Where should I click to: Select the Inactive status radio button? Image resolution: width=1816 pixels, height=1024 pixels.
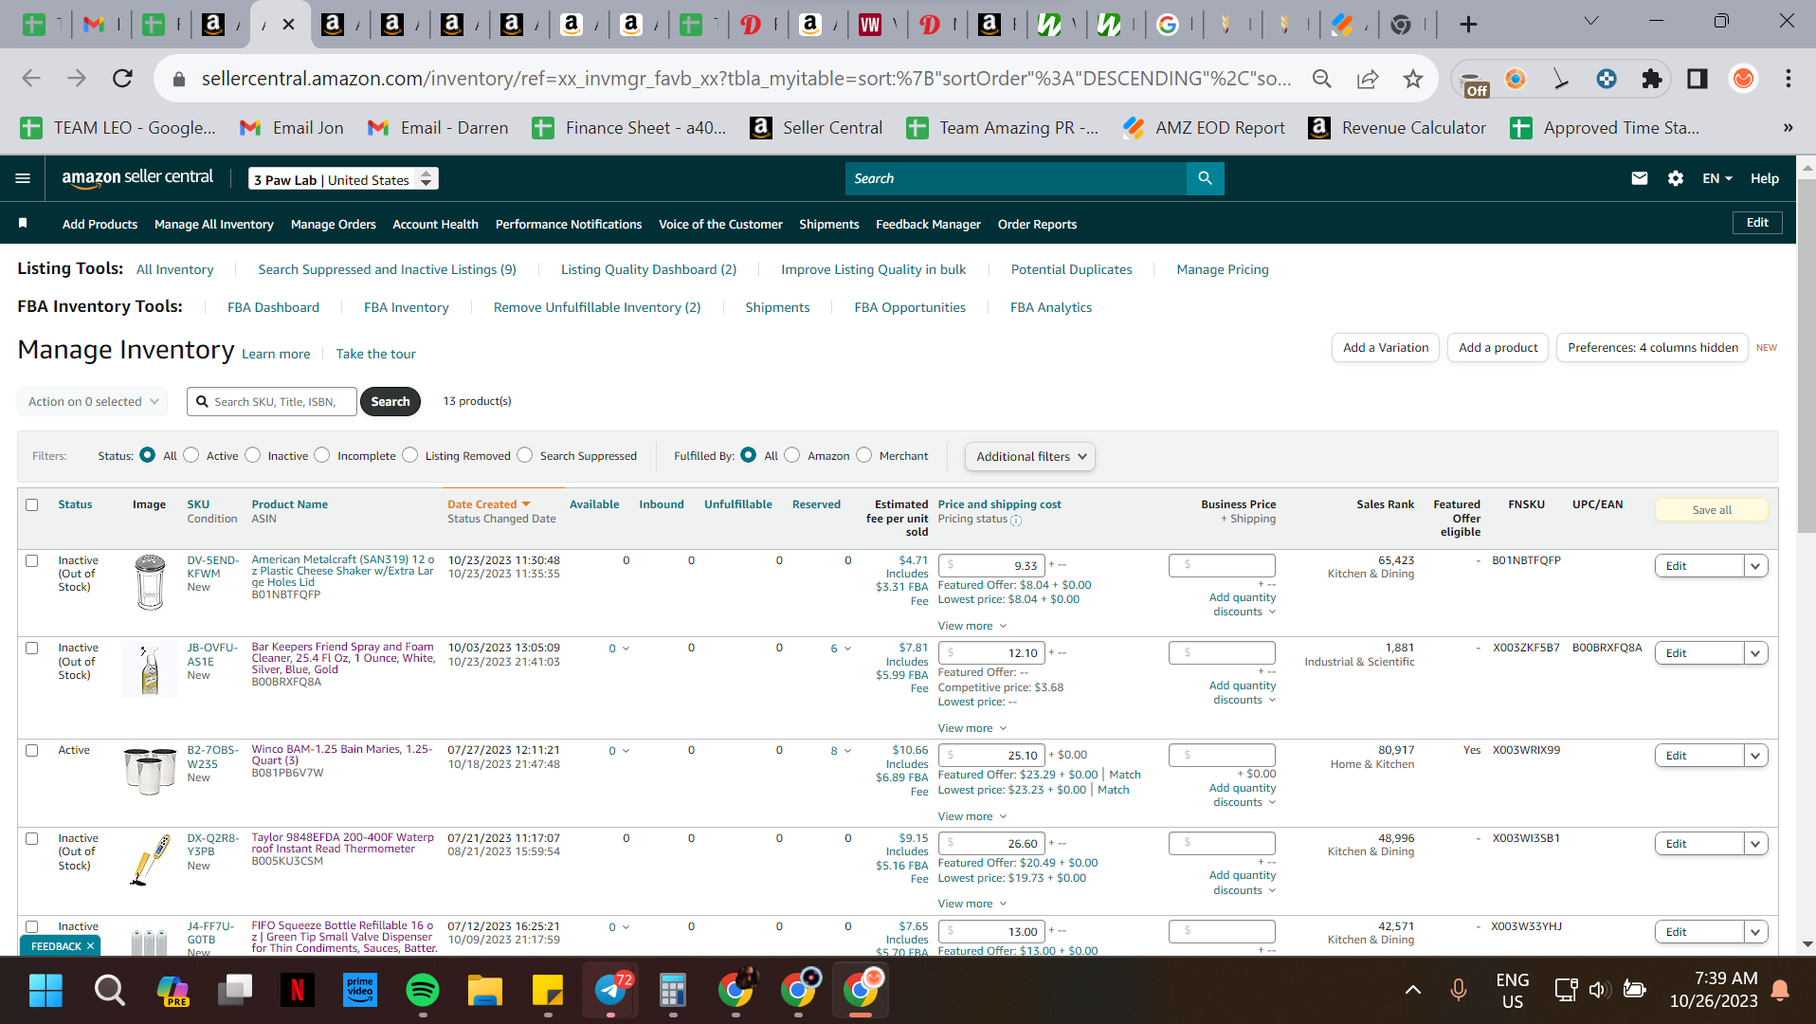click(x=253, y=455)
